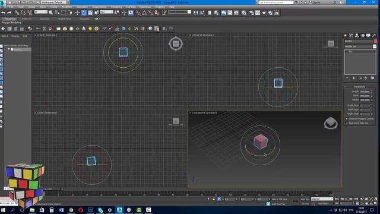Click Add Time Tag in status bar
This screenshot has height=214, width=380.
pyautogui.click(x=278, y=204)
